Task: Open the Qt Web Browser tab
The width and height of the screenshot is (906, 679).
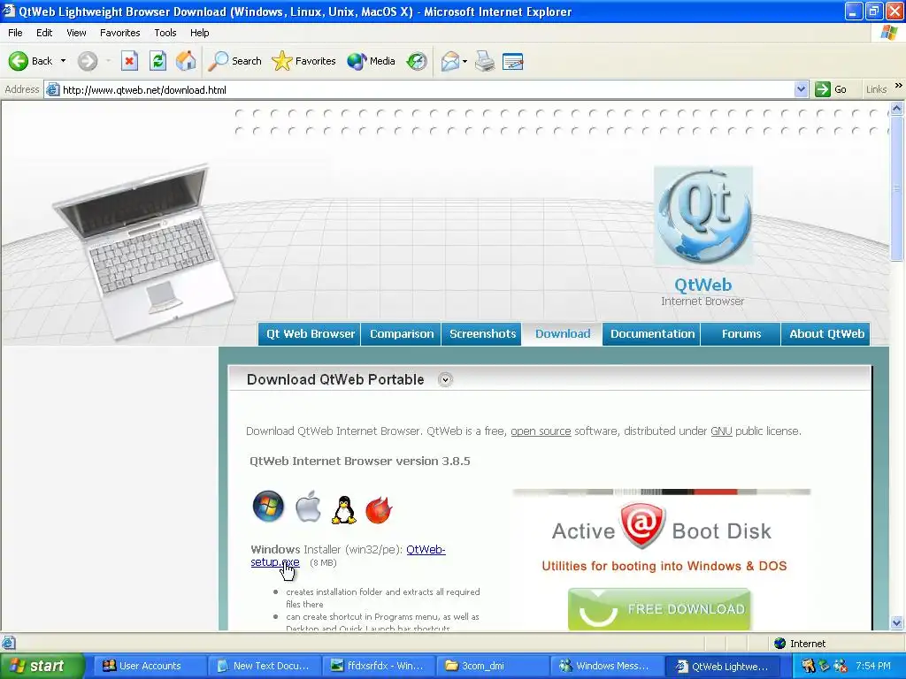Action: [310, 333]
